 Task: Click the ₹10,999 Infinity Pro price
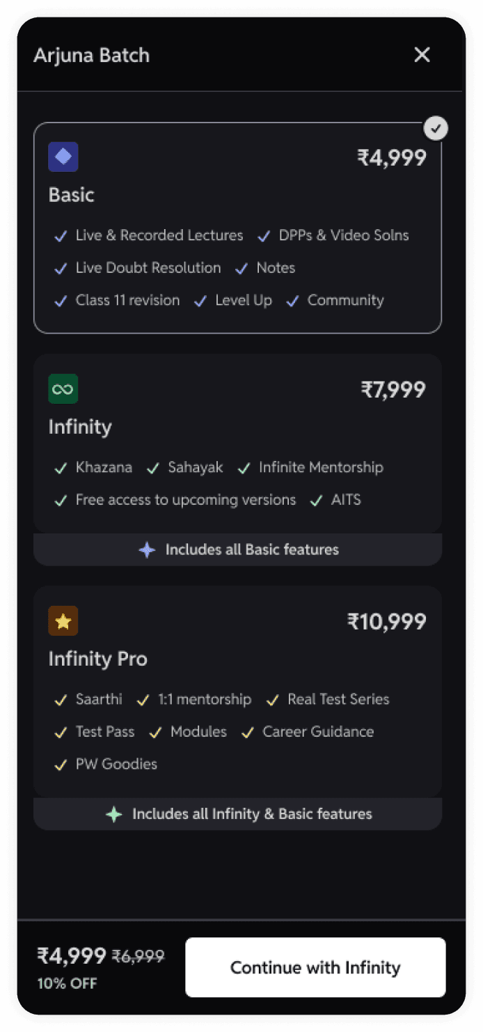coord(387,621)
